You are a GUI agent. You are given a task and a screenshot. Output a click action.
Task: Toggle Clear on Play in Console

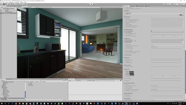click(x=78, y=80)
